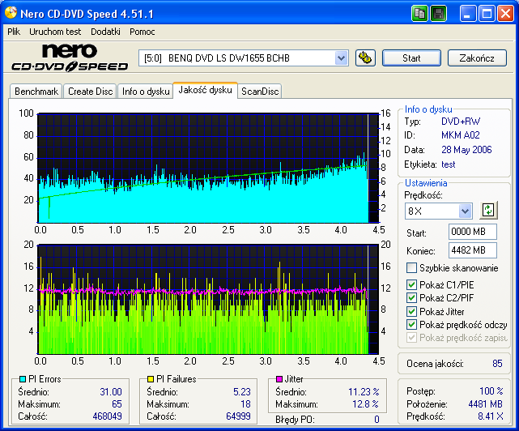Click the quality score value 85
Screen dimensions: 519x431
click(497, 364)
